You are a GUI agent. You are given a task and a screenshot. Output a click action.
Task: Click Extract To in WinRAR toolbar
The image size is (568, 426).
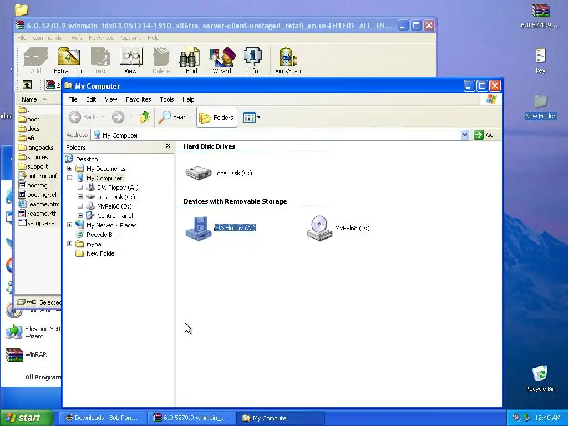coord(68,60)
